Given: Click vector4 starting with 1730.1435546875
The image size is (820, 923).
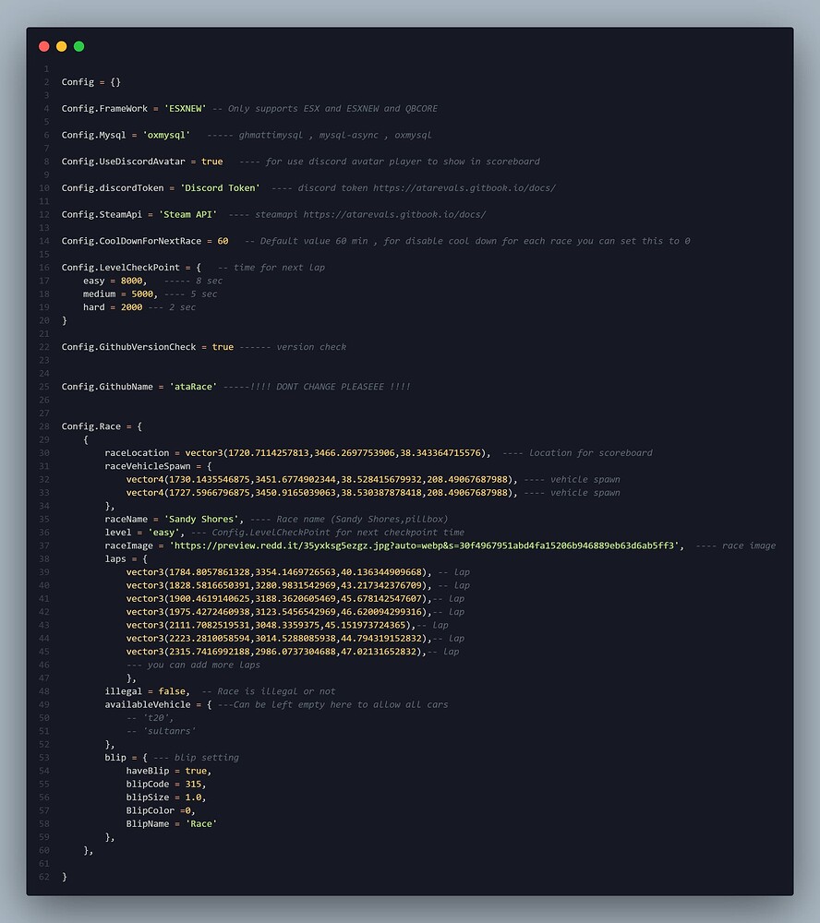Looking at the screenshot, I should 320,479.
